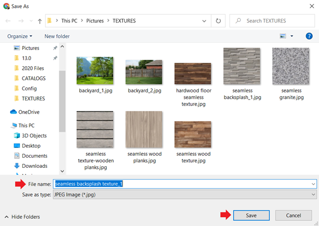Screen dimensions: 319x226
Task: Select Pictures in the address path
Action: (95, 21)
